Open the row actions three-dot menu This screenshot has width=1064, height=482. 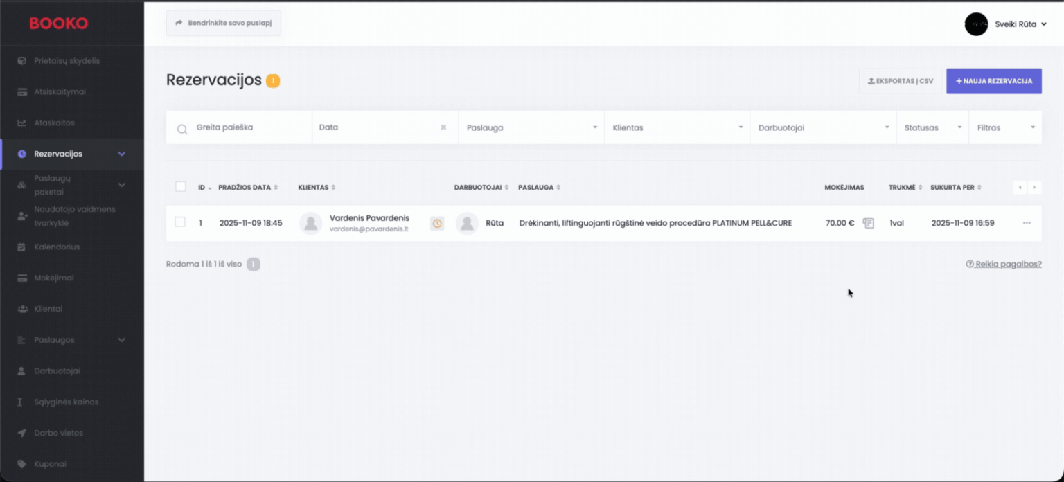1027,223
